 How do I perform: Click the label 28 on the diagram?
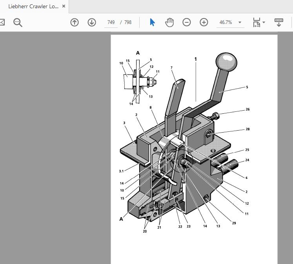248,129
